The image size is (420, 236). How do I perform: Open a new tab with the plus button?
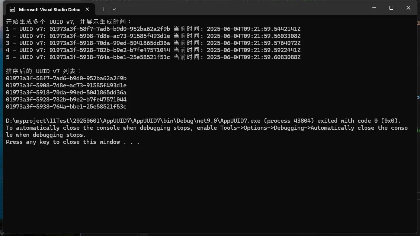[x=103, y=9]
